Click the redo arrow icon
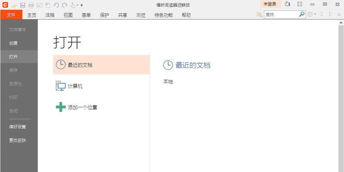 click(x=64, y=5)
